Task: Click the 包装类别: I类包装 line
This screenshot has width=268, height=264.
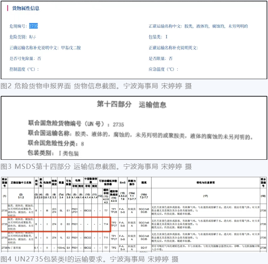Action: [53, 154]
